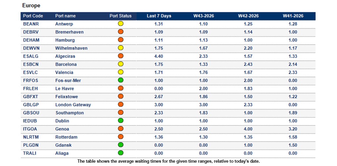Click Rotterdam W41-2026 value 1.58
This screenshot has width=337, height=166.
[293, 137]
